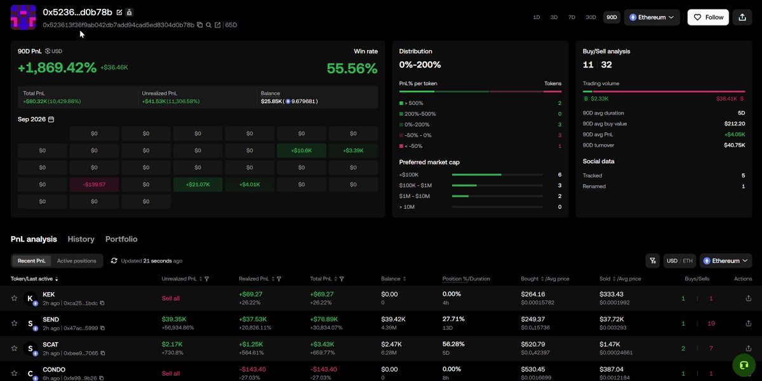Image resolution: width=762 pixels, height=381 pixels.
Task: Toggle the 90D PnL USD currency switch
Action: 53,51
